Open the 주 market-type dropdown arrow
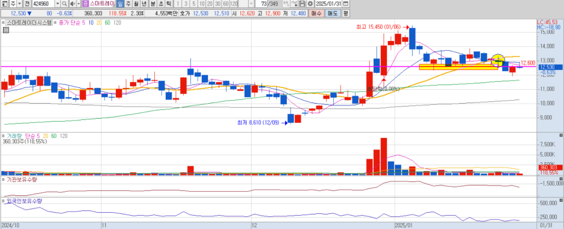 tap(19, 4)
